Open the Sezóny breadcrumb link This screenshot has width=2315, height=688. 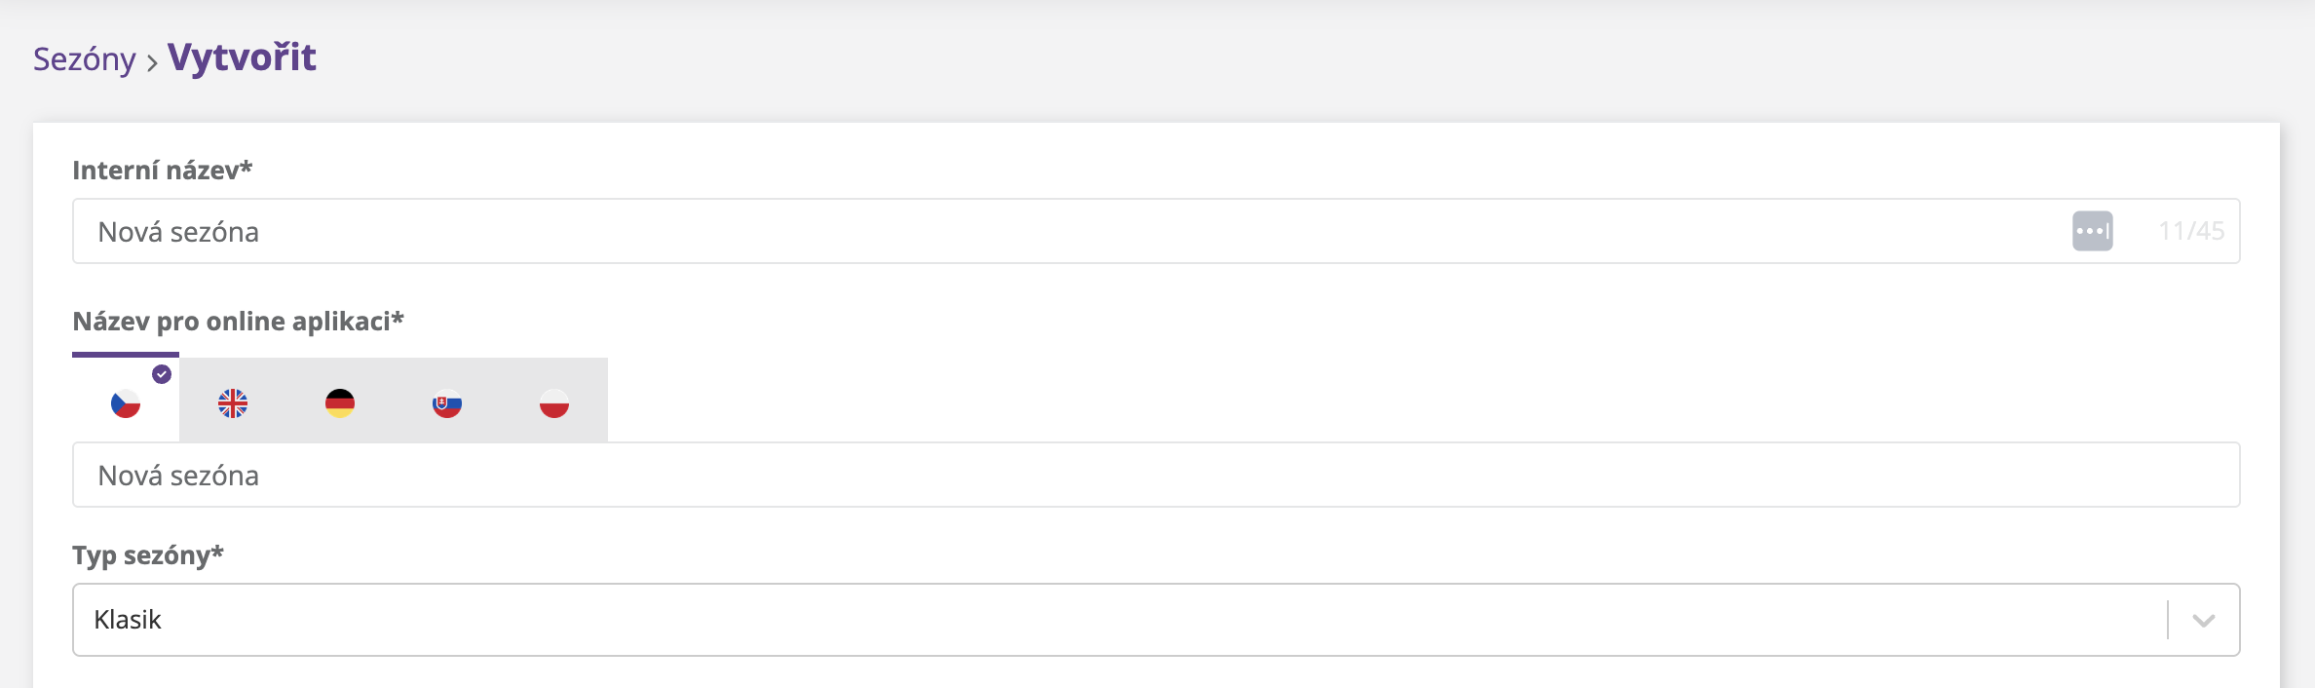(x=85, y=59)
